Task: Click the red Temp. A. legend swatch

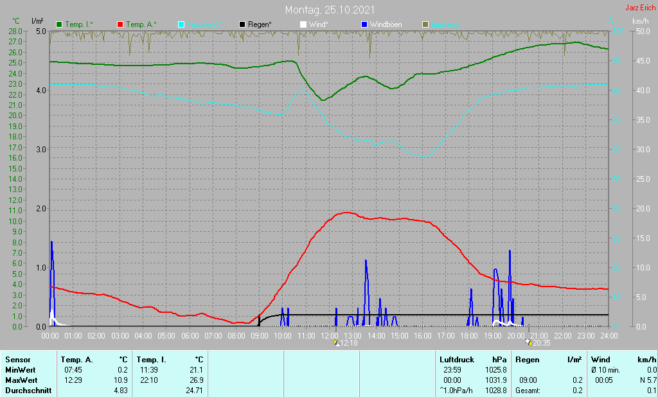Action: pos(120,24)
